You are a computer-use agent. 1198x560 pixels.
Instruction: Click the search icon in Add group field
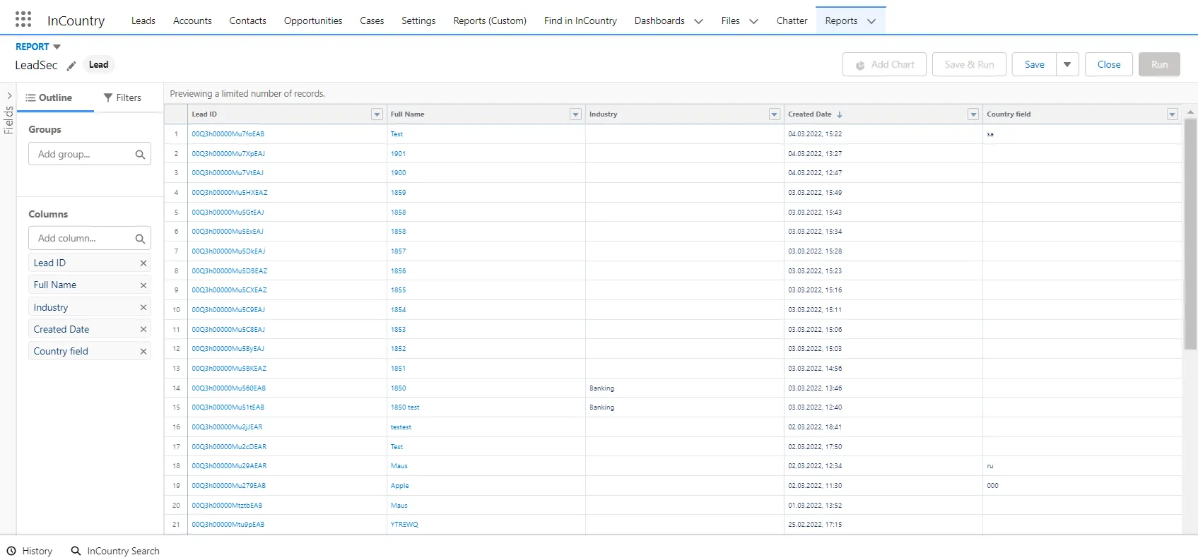(x=140, y=155)
